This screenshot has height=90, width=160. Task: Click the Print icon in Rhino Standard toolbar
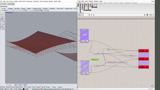[x=6, y=10]
